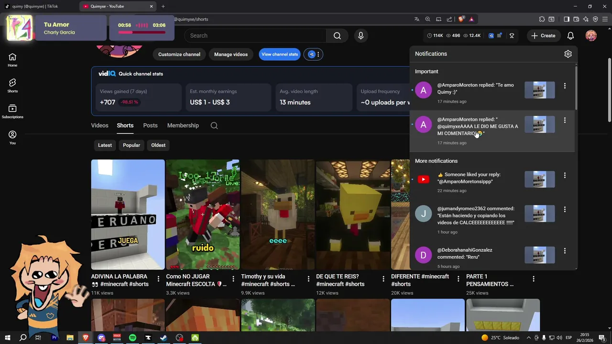Open the Windows notification center icon
612x344 pixels.
click(x=602, y=338)
